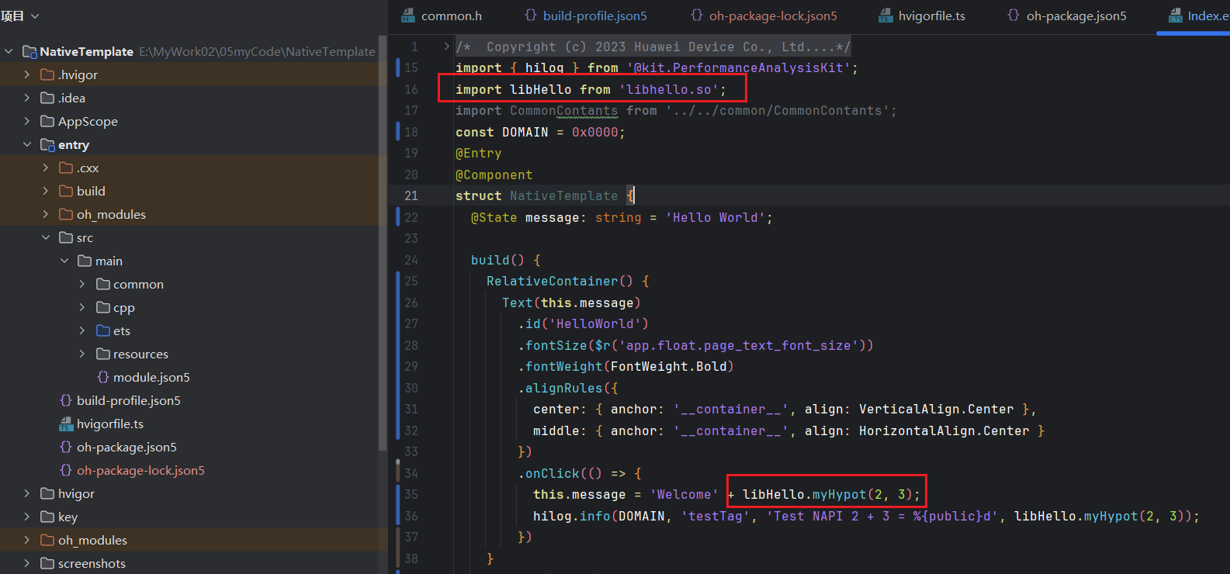Click the NativeTemplate project root folder icon
Screen dimensions: 1230x574
tap(29, 52)
